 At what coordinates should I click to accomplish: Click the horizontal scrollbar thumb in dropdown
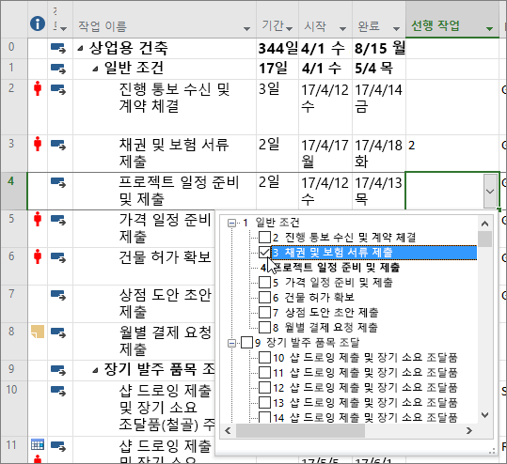300,430
